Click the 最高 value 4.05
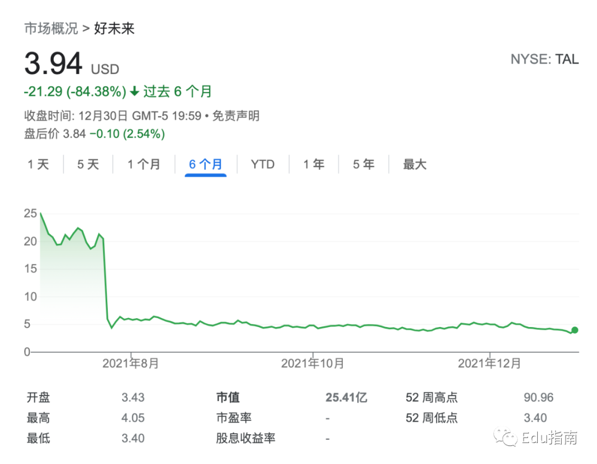This screenshot has height=464, width=597. coord(133,418)
